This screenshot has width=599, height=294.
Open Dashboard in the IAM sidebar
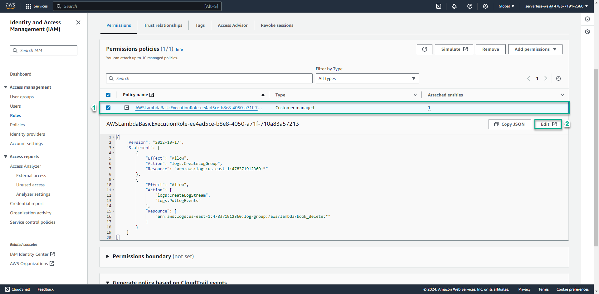(21, 74)
